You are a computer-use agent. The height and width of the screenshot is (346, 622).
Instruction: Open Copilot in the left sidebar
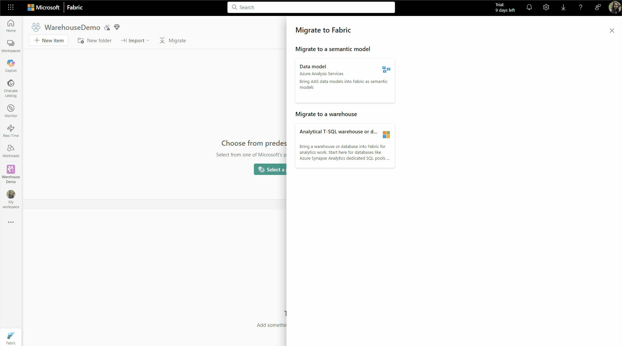tap(11, 65)
